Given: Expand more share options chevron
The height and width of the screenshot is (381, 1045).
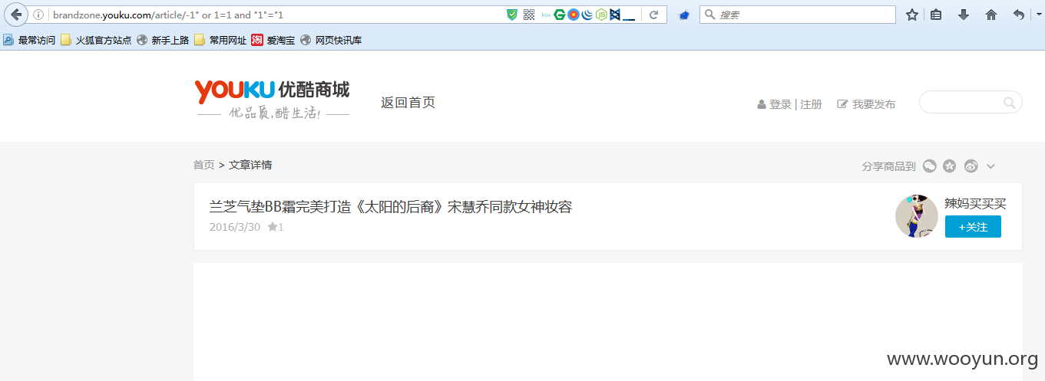Looking at the screenshot, I should [x=990, y=166].
